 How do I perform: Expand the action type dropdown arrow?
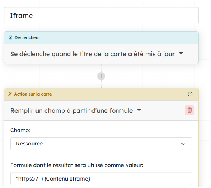(139, 110)
